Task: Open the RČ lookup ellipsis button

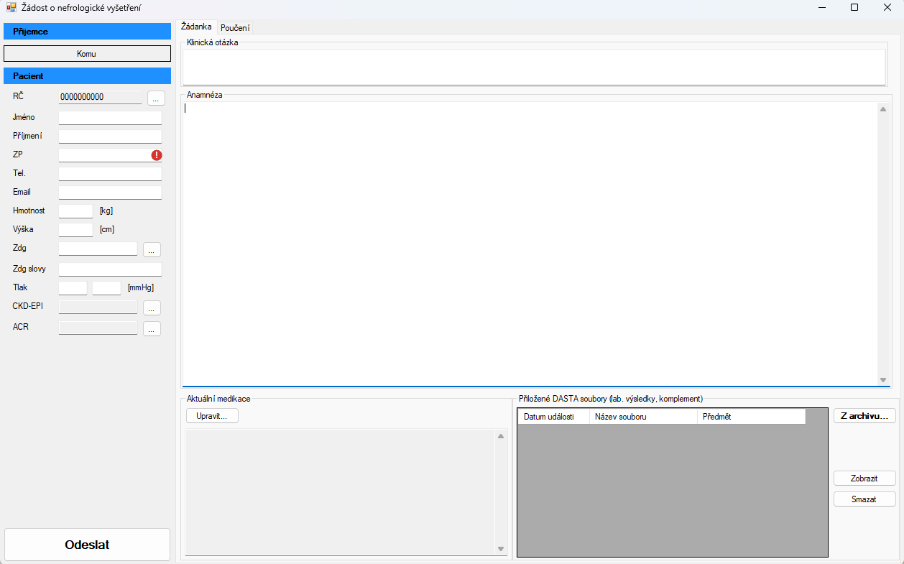Action: click(x=157, y=98)
